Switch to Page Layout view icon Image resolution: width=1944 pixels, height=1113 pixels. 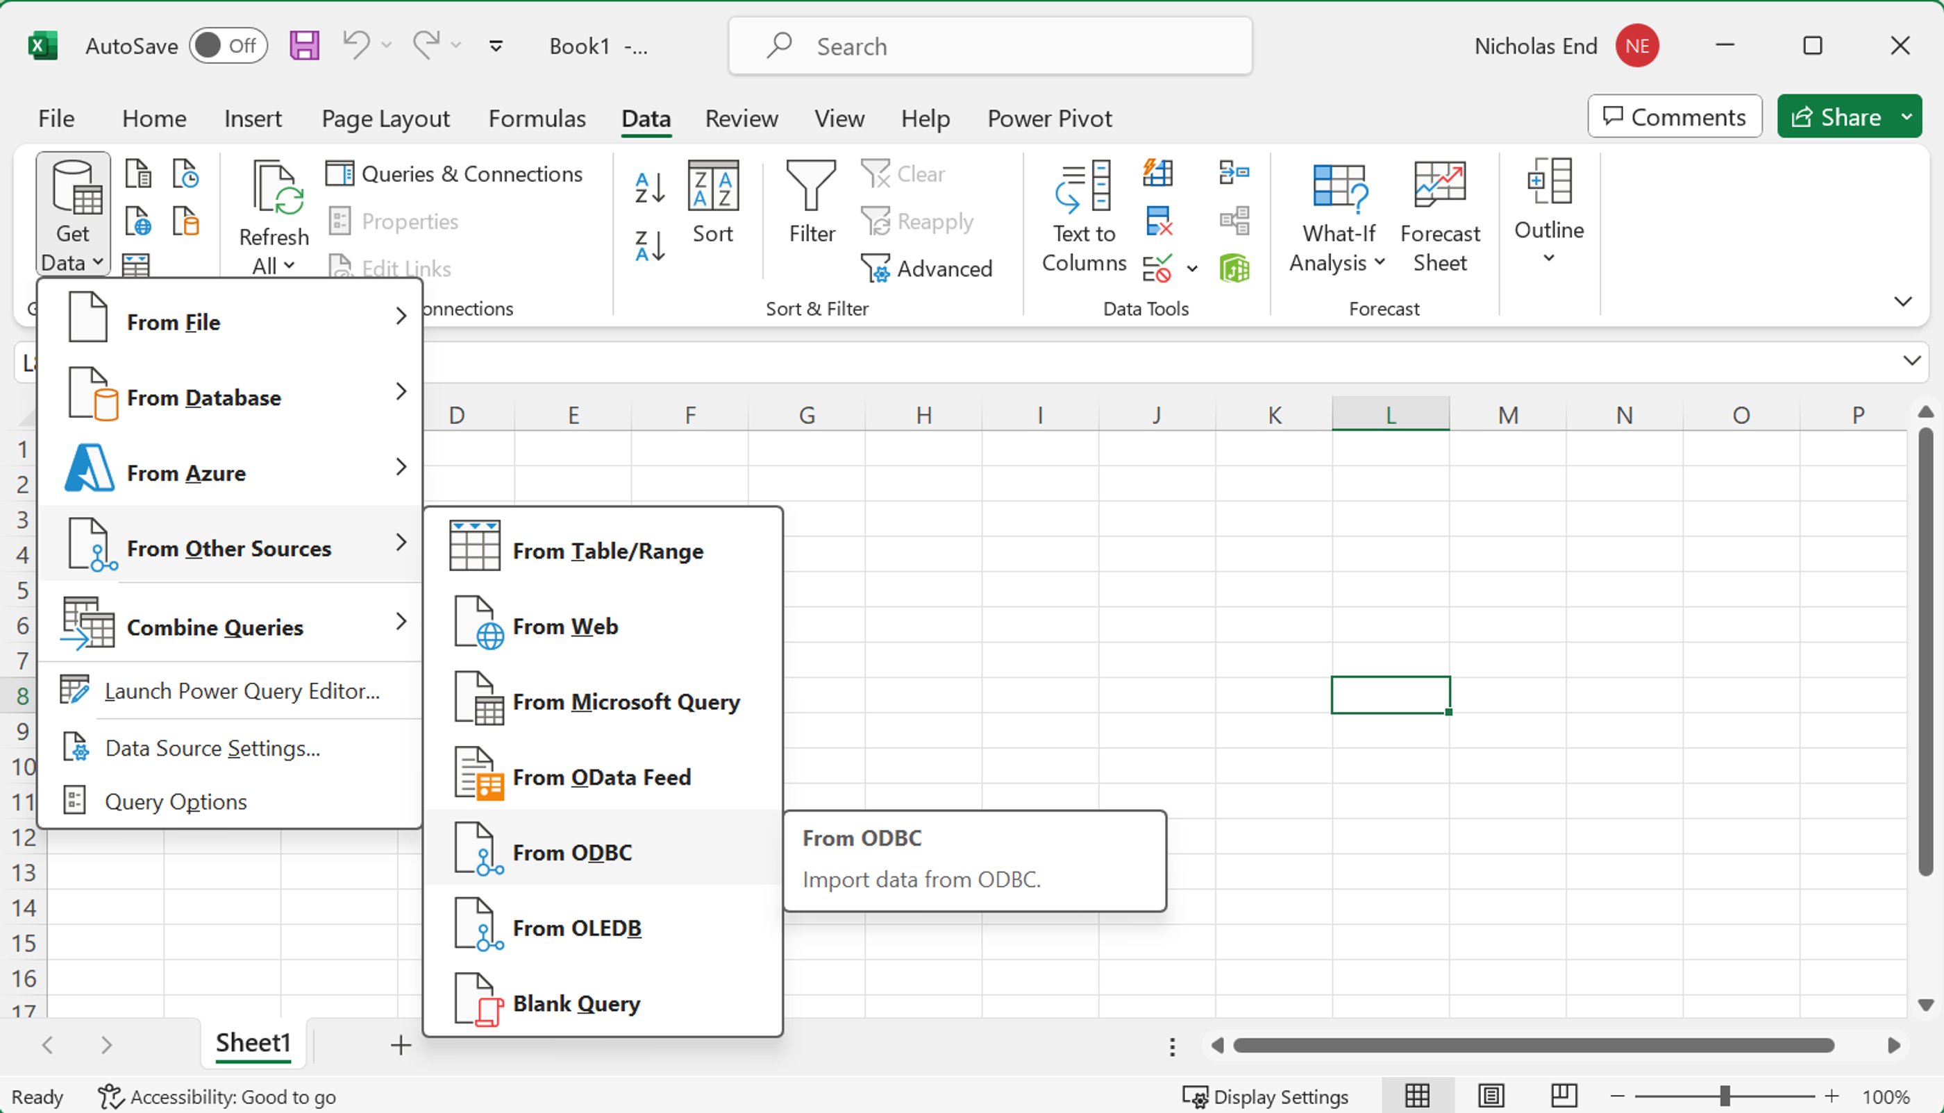tap(1491, 1096)
